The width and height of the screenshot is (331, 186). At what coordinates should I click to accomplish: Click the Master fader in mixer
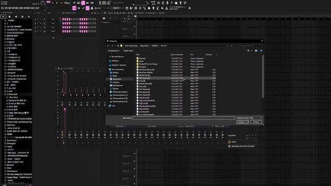tap(65, 110)
